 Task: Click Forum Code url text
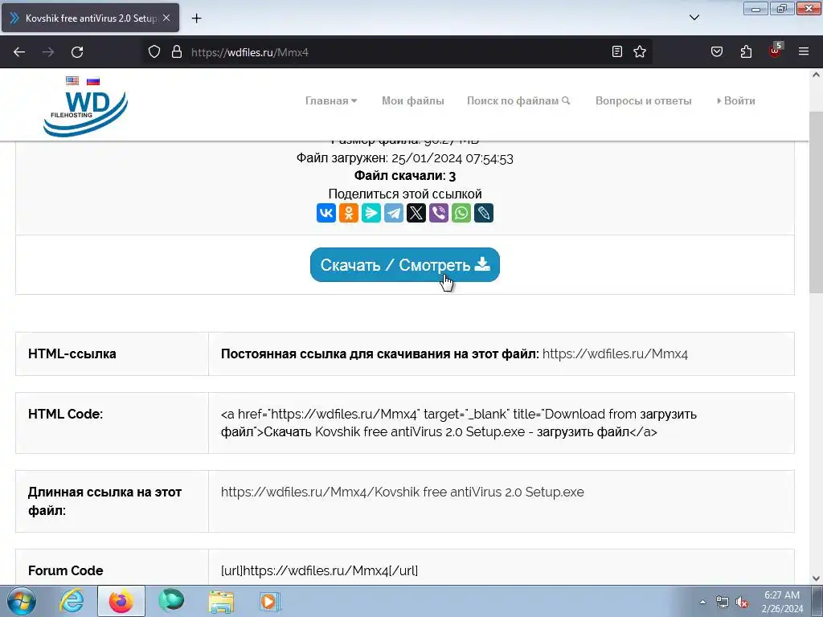(x=319, y=571)
